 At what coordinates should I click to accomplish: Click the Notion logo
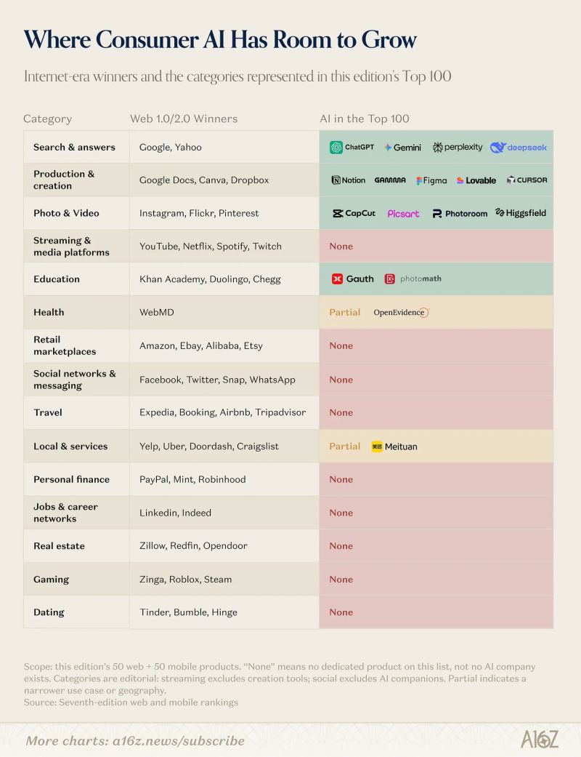pyautogui.click(x=348, y=180)
